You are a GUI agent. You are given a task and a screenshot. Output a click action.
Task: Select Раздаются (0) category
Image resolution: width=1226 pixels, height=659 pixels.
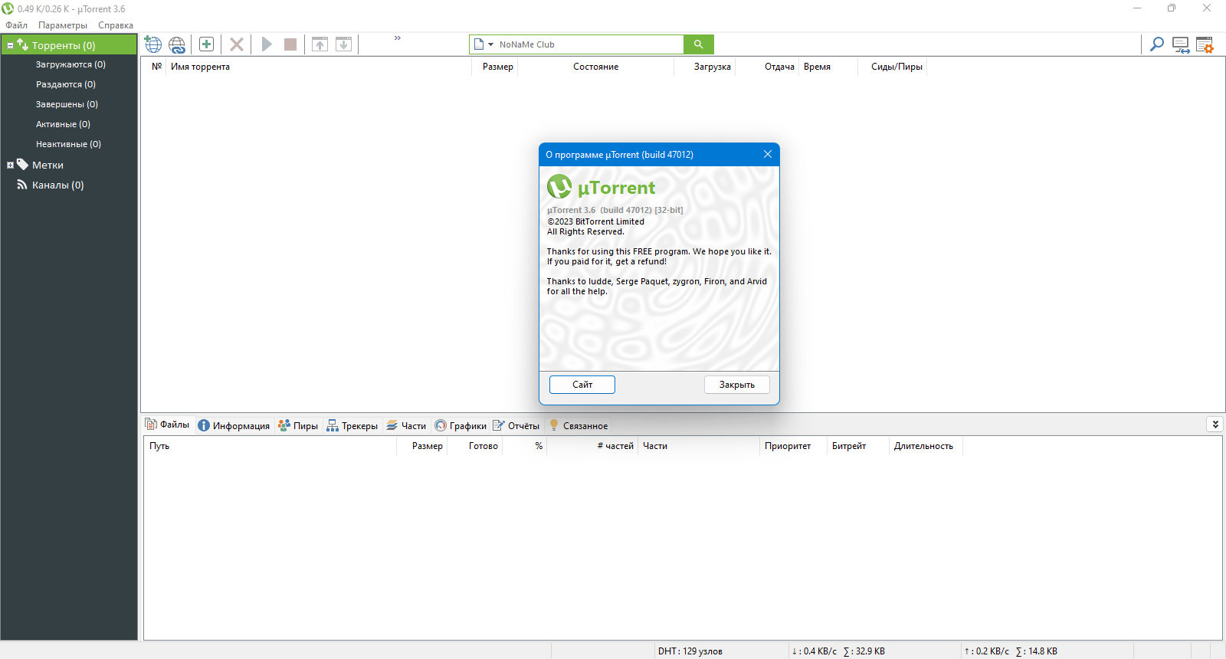point(66,85)
